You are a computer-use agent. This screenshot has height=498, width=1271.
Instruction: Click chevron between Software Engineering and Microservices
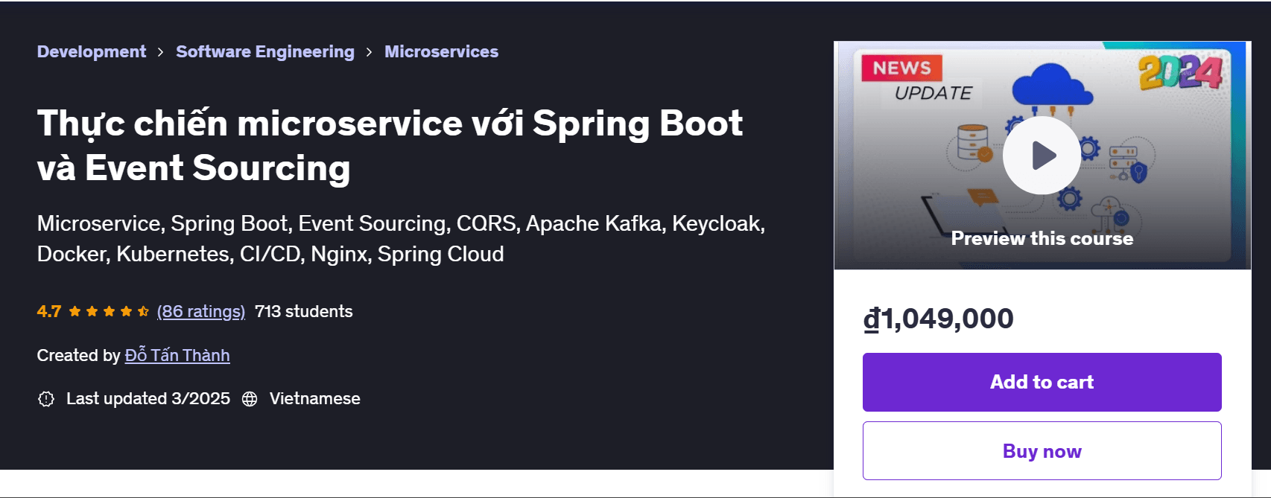(x=369, y=52)
